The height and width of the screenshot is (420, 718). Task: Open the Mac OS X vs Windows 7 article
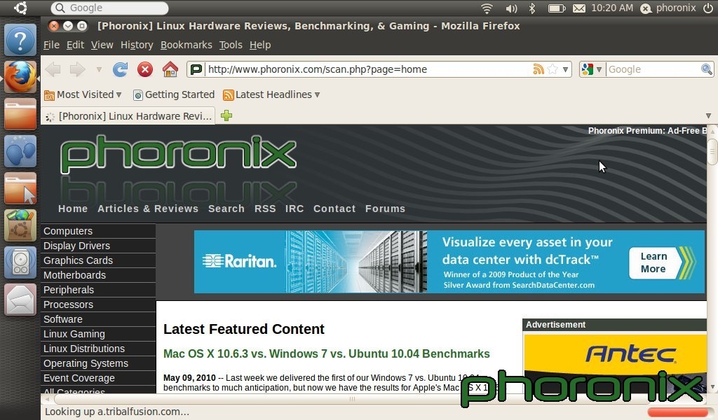[327, 353]
